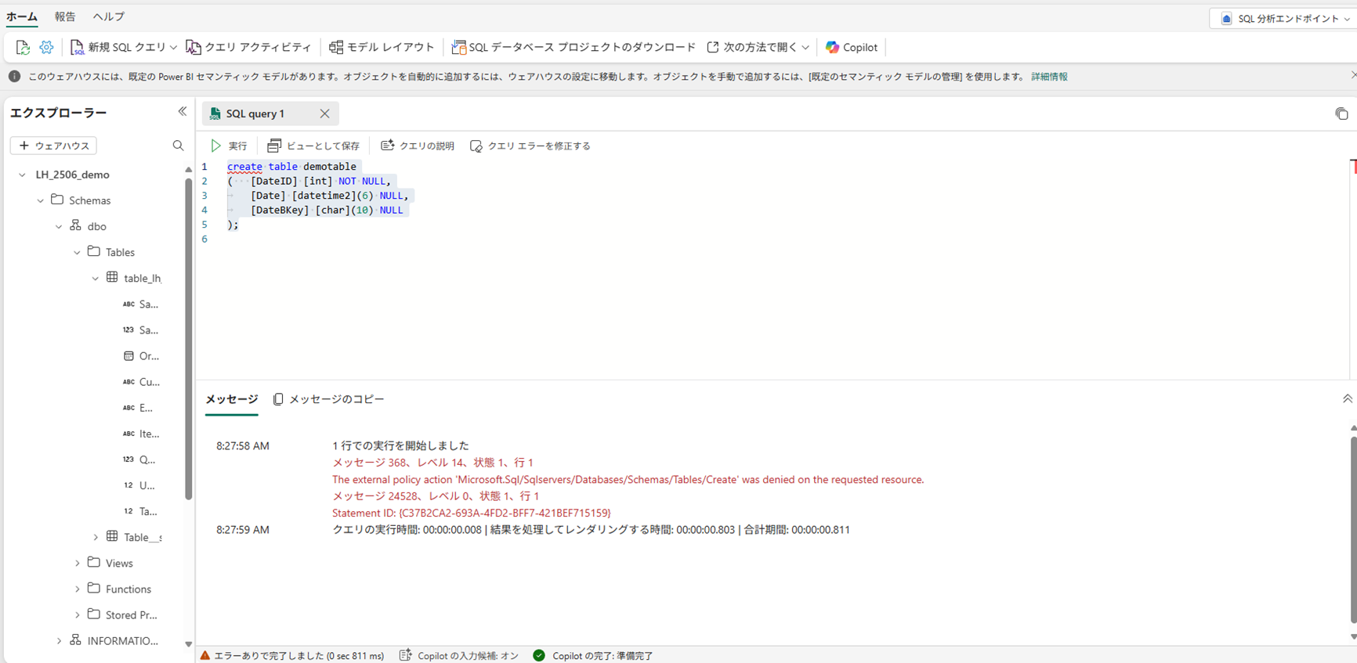Expand the Stored Pr... folder

(x=77, y=615)
